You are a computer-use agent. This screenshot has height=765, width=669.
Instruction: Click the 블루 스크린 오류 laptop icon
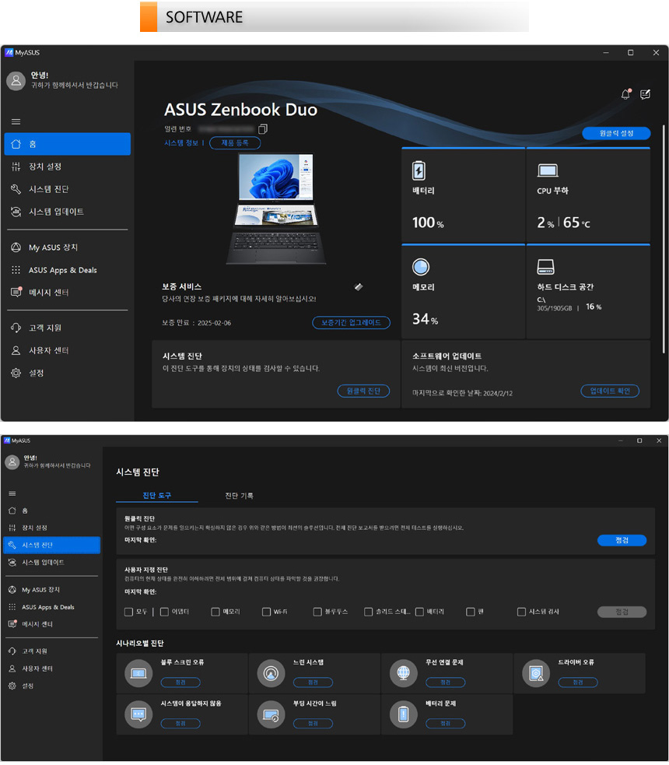click(139, 672)
